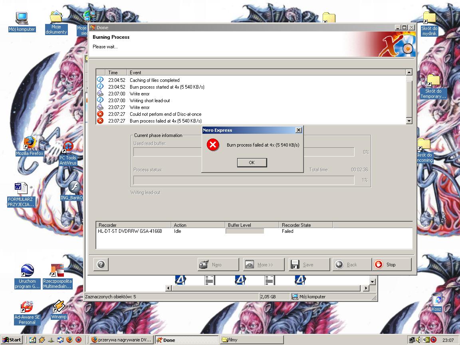Open the Rzeczpospolita Multimedialna desktop icon
Screen dimensions: 460x345
57,276
